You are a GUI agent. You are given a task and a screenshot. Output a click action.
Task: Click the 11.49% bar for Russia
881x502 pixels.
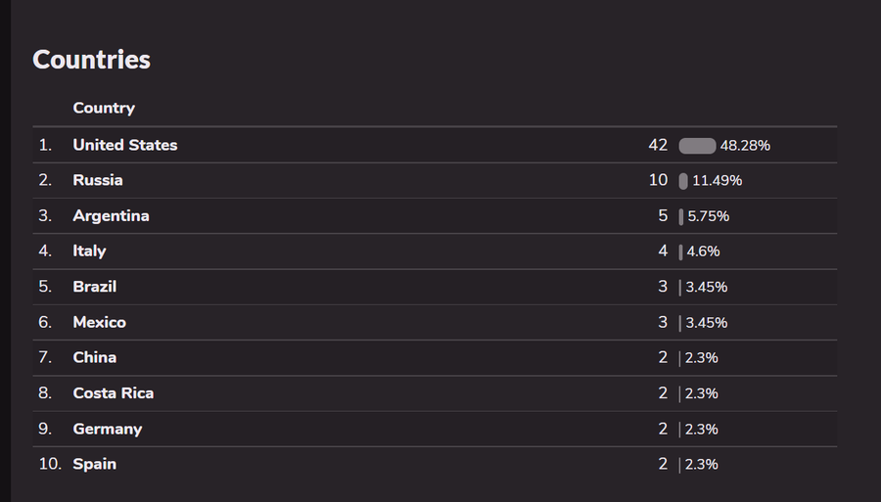pos(683,181)
